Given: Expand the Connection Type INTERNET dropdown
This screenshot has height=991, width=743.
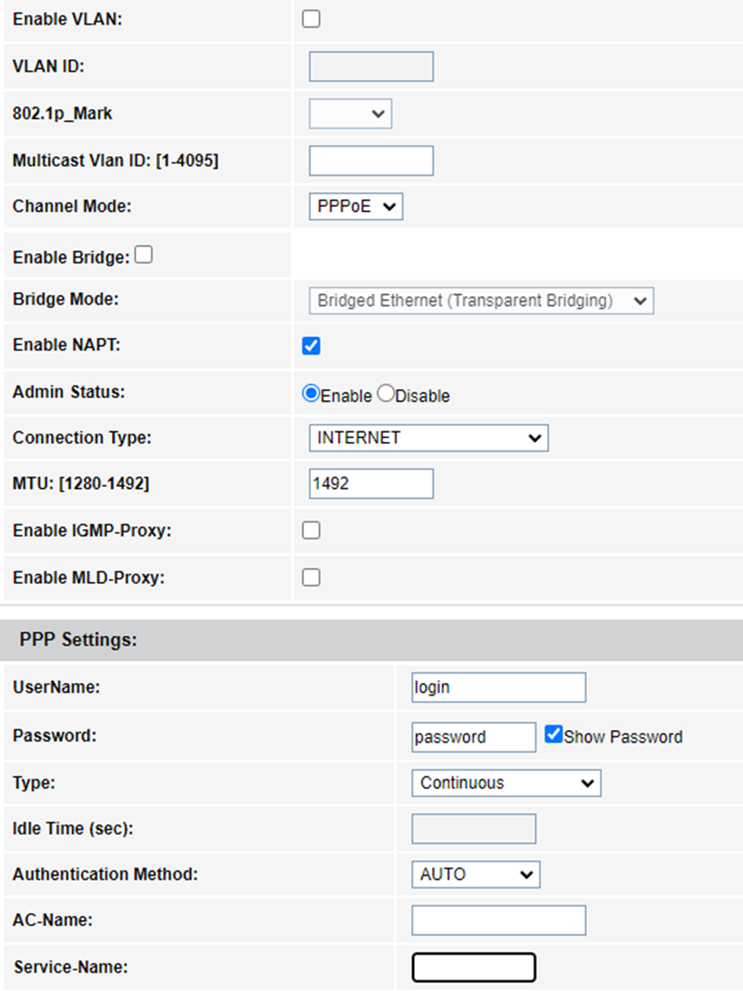Looking at the screenshot, I should 428,438.
